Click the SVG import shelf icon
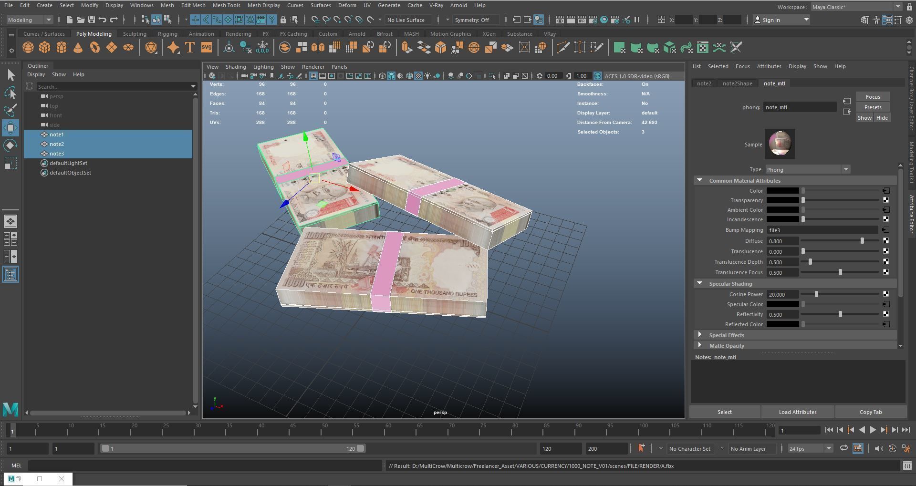 (206, 48)
